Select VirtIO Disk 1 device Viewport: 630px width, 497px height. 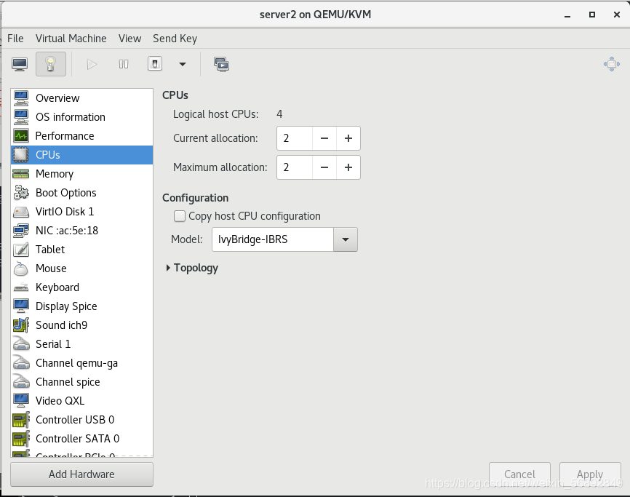82,211
